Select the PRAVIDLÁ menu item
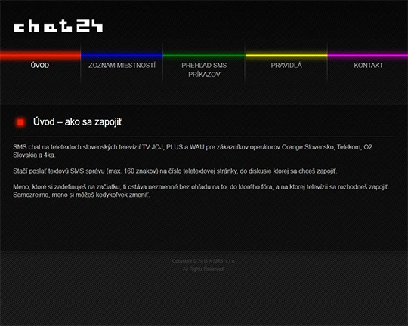Viewport: 408px width, 326px height. [286, 65]
